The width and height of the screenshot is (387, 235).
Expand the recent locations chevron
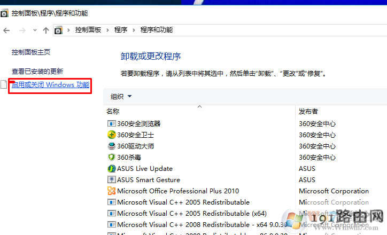(35, 30)
